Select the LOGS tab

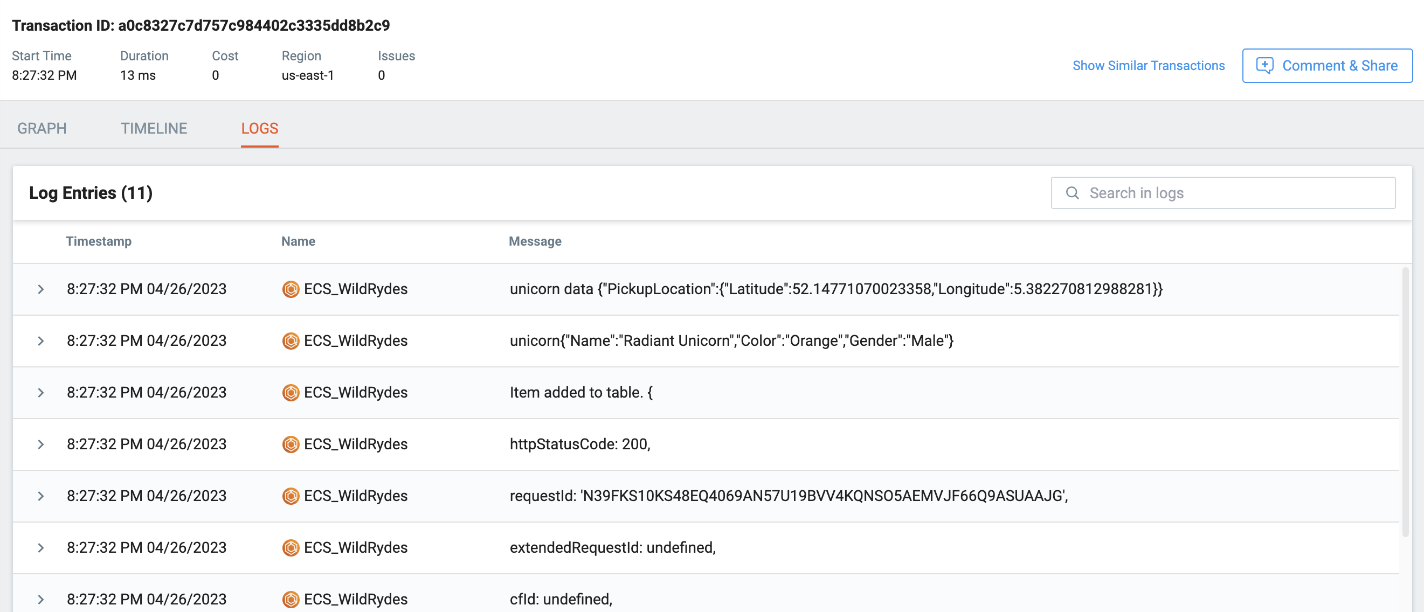(260, 128)
